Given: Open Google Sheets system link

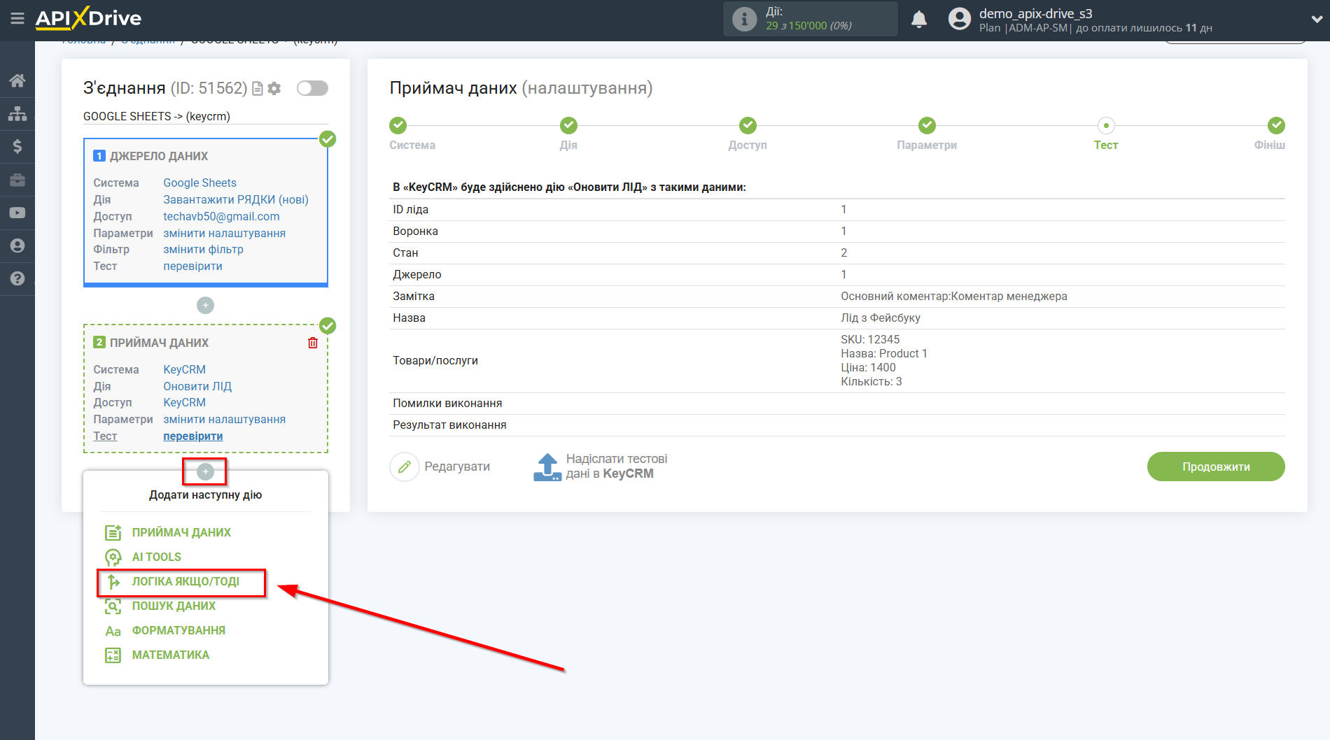Looking at the screenshot, I should click(x=199, y=183).
